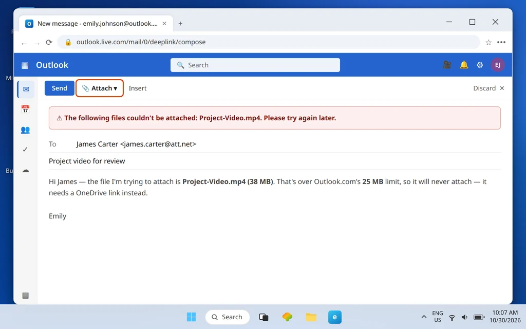Image resolution: width=526 pixels, height=329 pixels.
Task: Edit the subject 'Project video for review'
Action: click(x=87, y=161)
